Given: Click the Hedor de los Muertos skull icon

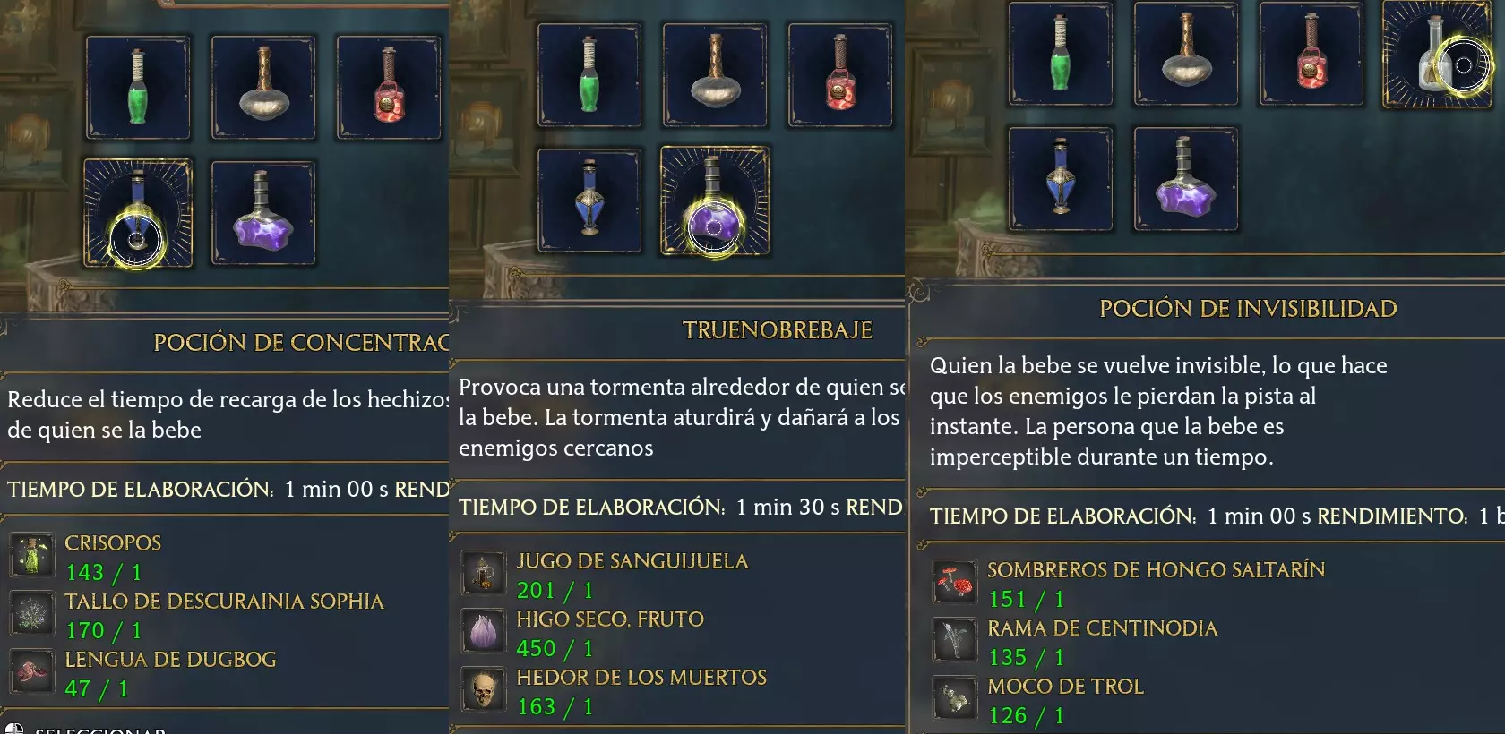Looking at the screenshot, I should pos(484,689).
